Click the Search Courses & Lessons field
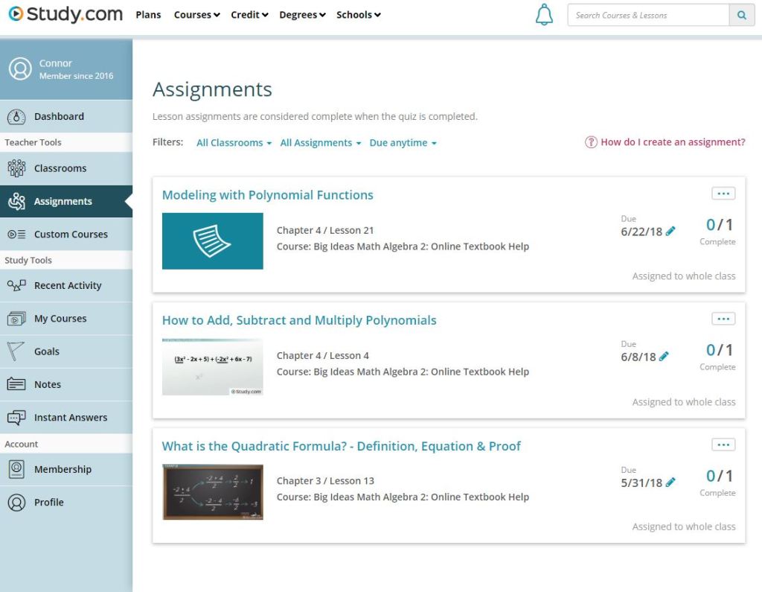The width and height of the screenshot is (762, 592). 648,15
